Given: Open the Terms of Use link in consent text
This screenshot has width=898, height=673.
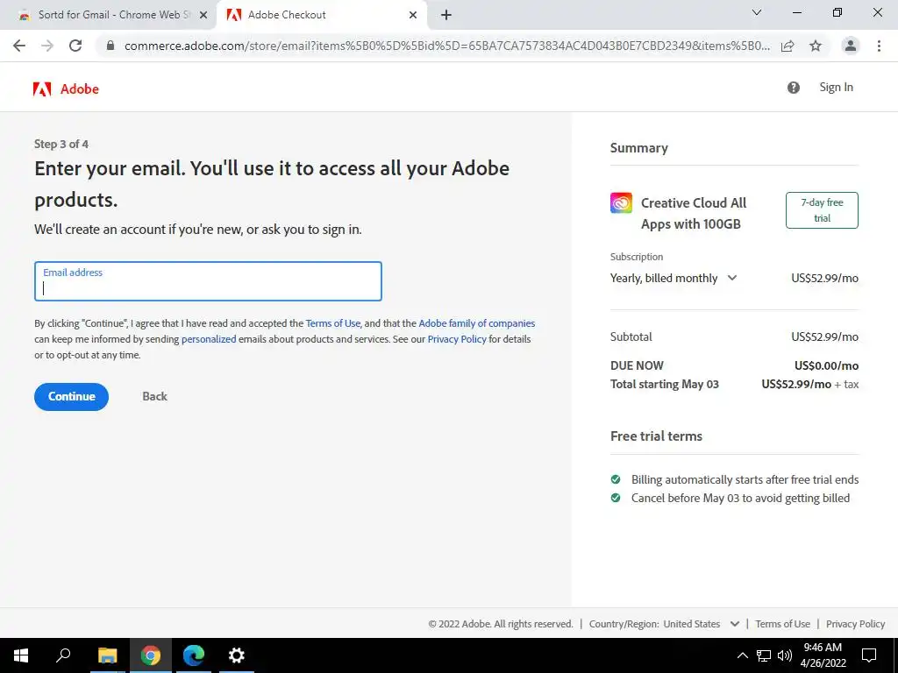Looking at the screenshot, I should [x=332, y=323].
